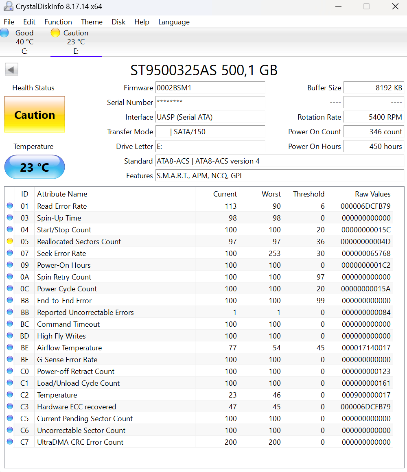Click status orb of Uncorrectable Sector Count row
The height and width of the screenshot is (472, 407).
pos(10,430)
